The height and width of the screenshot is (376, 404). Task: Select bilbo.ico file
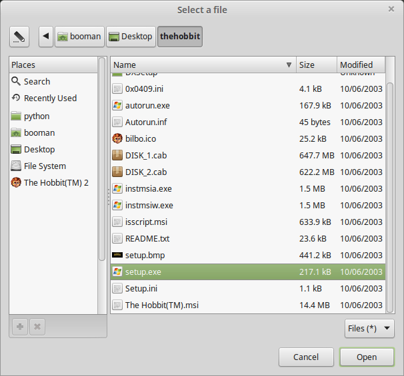(248, 139)
